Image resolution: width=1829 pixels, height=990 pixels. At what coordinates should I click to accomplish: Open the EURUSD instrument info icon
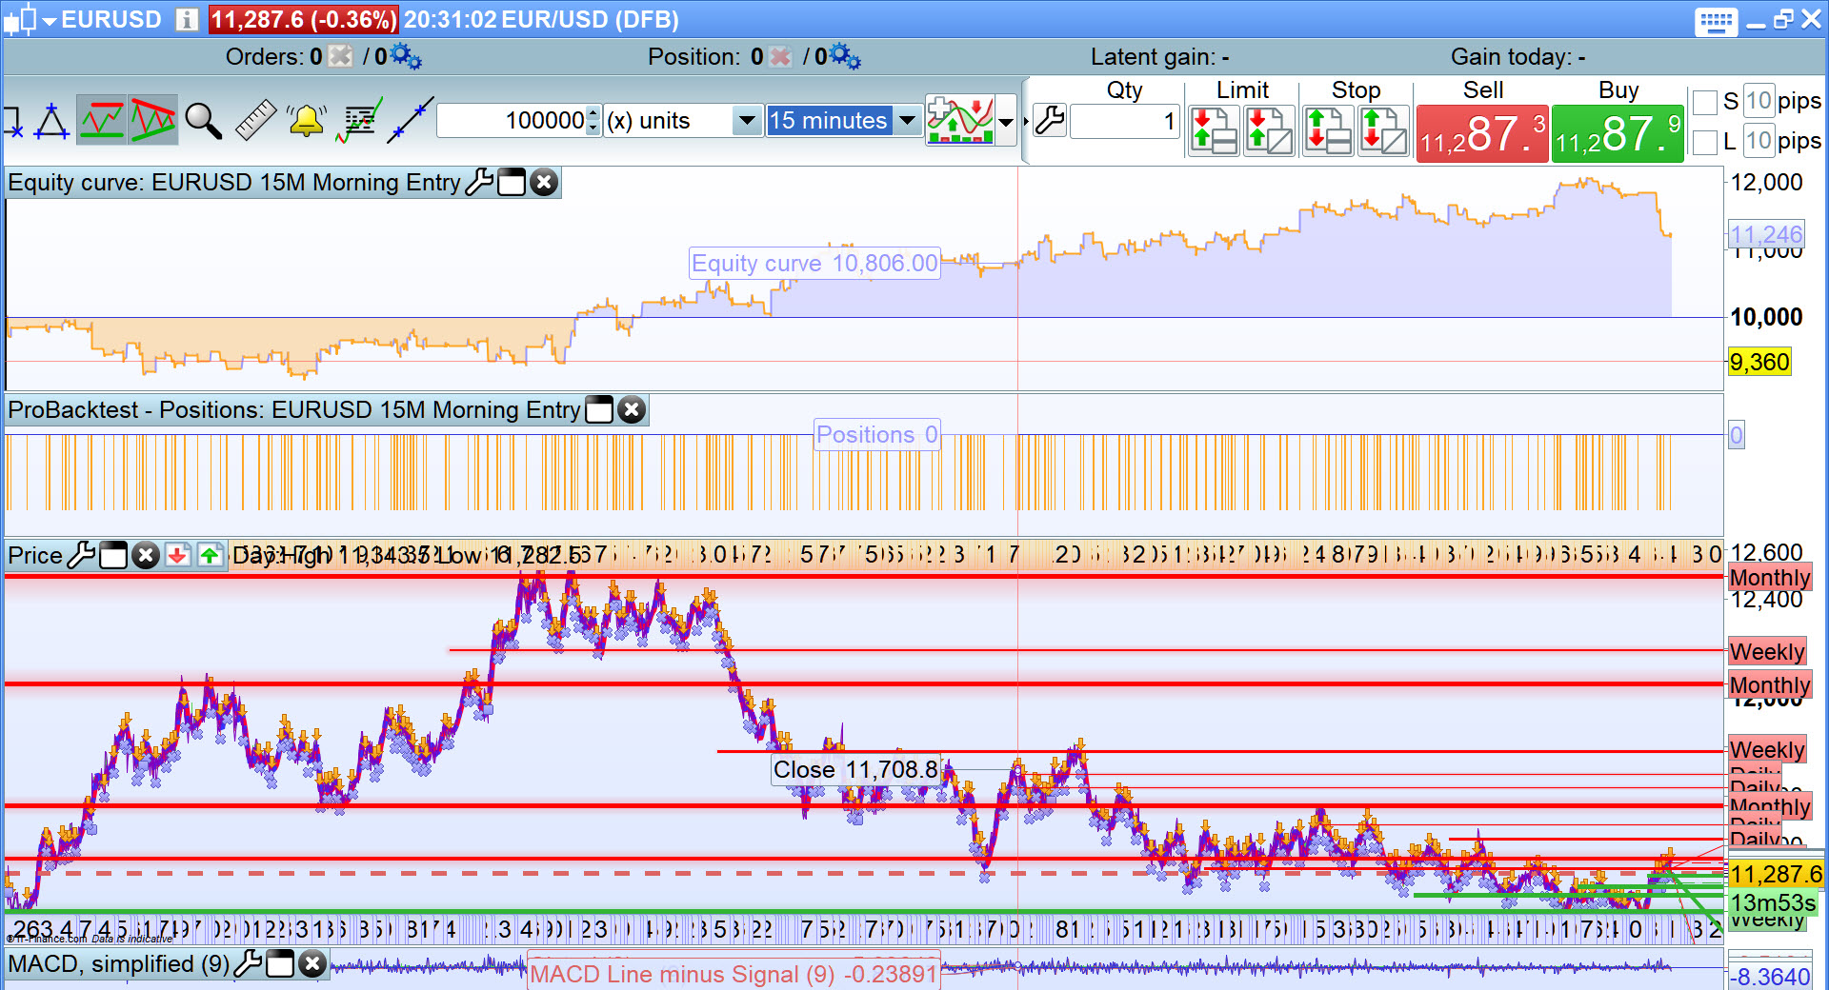187,19
